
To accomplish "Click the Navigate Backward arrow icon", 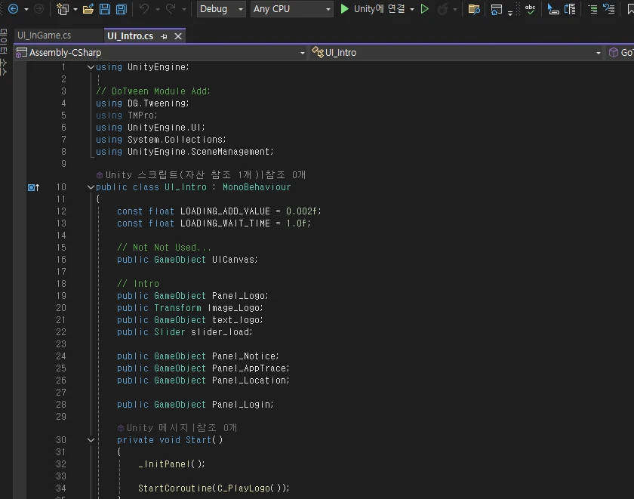I will point(13,9).
